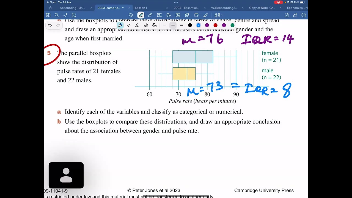Screen dimensions: 352x198
Task: Select the eraser tool
Action: (x=150, y=15)
